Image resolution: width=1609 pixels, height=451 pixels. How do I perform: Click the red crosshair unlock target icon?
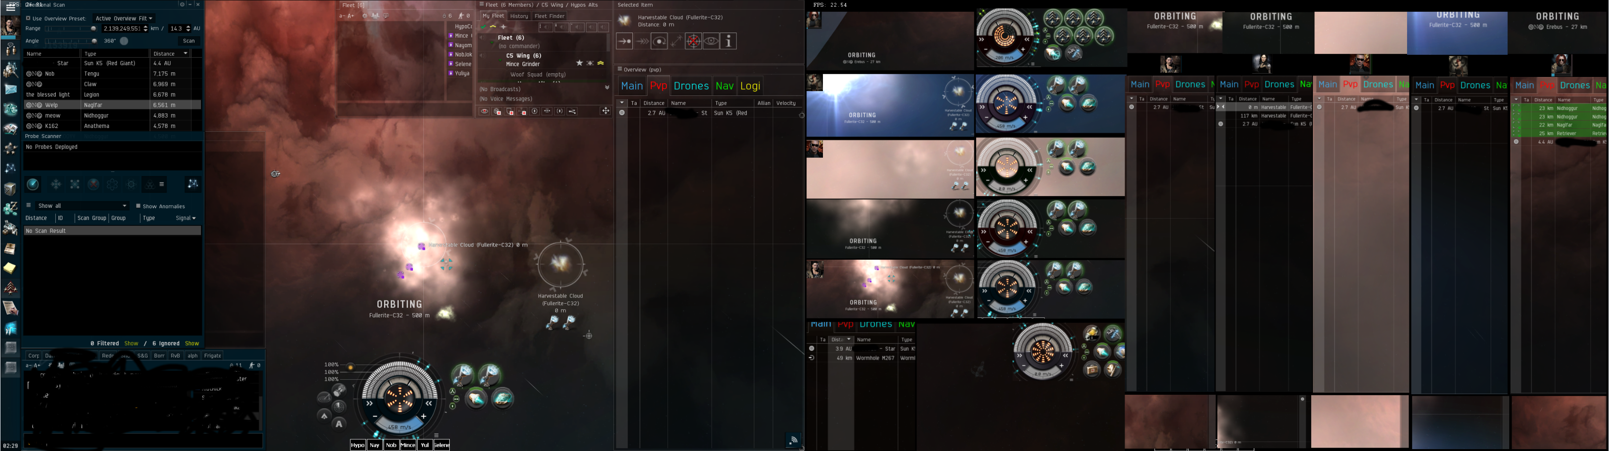click(x=694, y=41)
